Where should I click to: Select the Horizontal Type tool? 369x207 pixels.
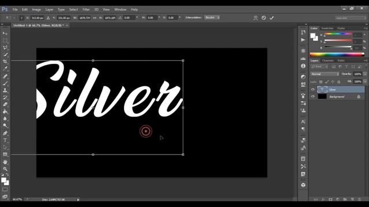click(5, 140)
